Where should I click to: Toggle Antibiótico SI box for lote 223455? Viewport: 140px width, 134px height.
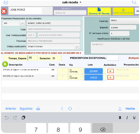pyautogui.click(x=110, y=71)
